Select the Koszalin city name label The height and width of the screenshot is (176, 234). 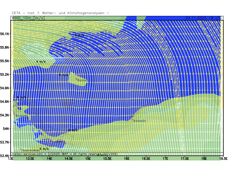[140, 121]
